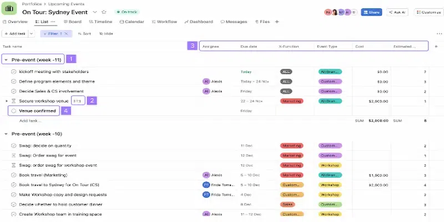Open the Messages tab

tap(234, 22)
